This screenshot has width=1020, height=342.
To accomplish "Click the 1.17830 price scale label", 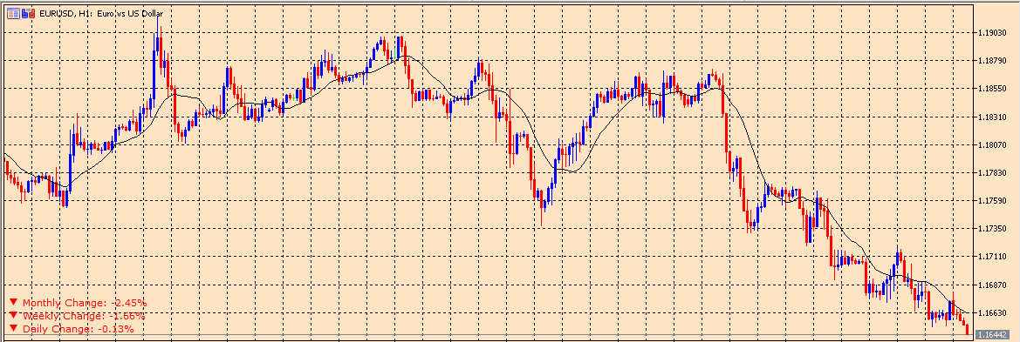I will [x=993, y=172].
